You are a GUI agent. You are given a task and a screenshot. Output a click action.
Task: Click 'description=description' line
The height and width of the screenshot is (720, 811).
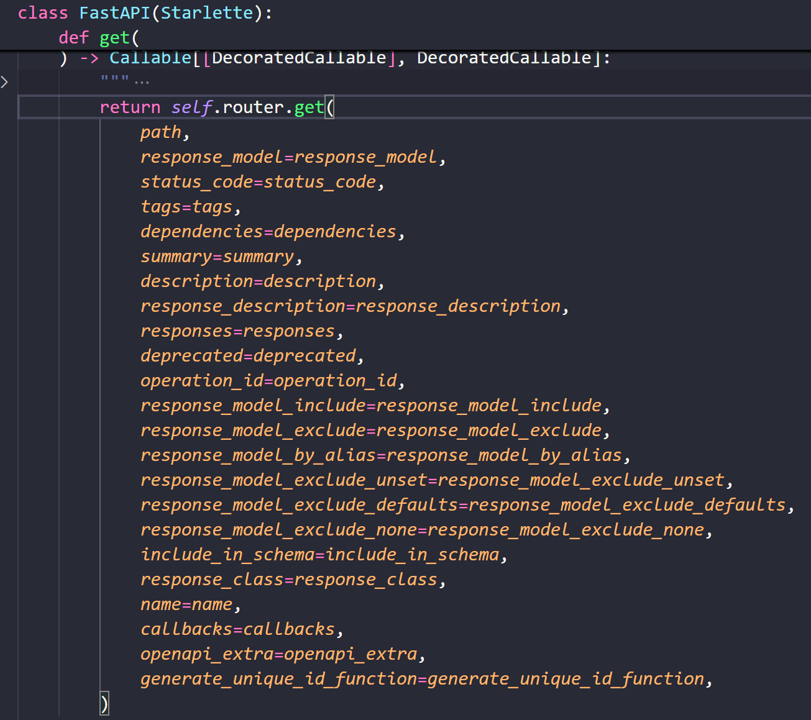(x=262, y=281)
